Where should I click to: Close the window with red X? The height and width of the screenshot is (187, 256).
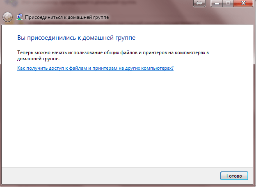pyautogui.click(x=244, y=3)
